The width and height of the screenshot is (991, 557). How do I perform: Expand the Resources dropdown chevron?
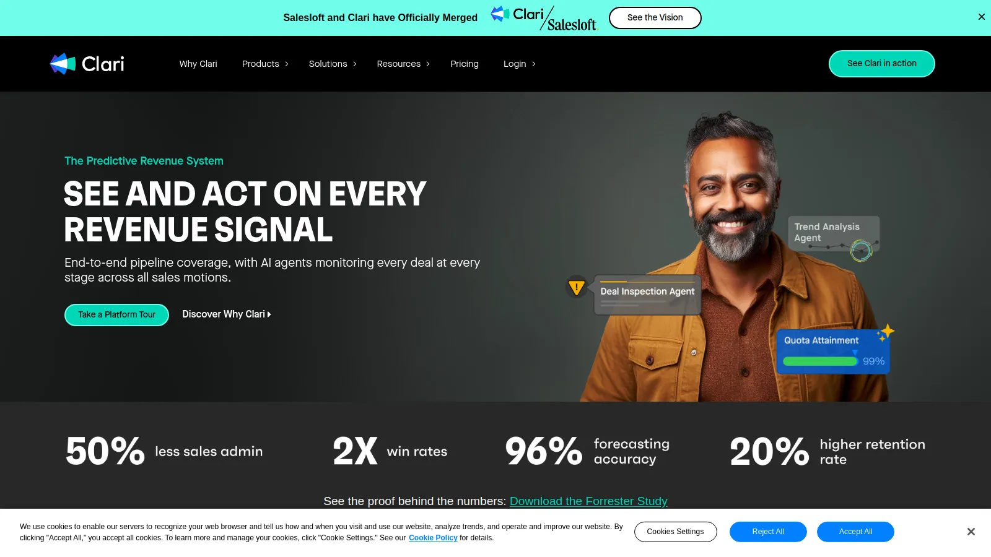click(427, 64)
